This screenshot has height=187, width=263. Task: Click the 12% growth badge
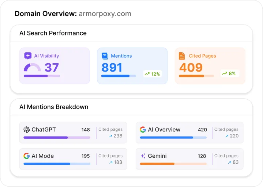click(x=153, y=74)
